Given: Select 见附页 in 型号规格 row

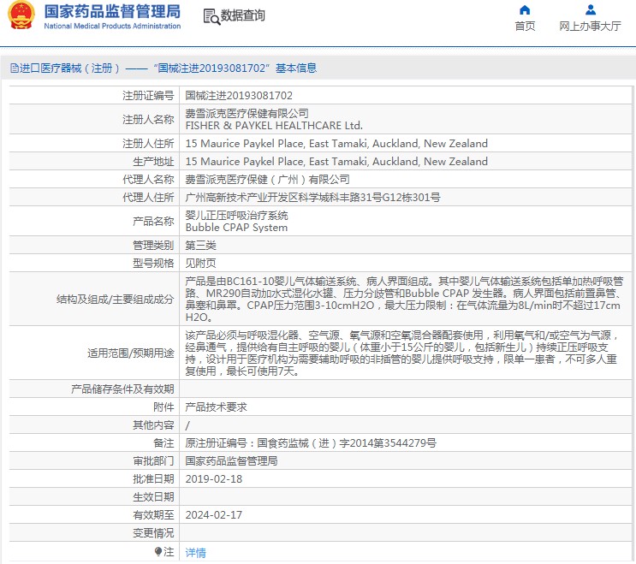Looking at the screenshot, I should pyautogui.click(x=201, y=263).
